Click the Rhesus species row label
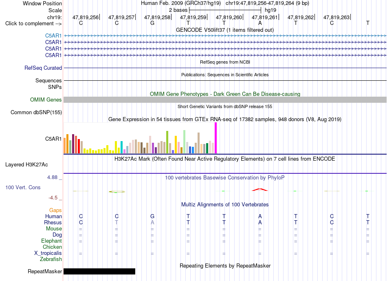The height and width of the screenshot is (281, 387). tap(53, 223)
